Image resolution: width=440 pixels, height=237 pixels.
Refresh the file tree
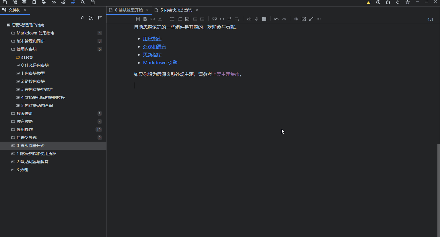(x=82, y=18)
